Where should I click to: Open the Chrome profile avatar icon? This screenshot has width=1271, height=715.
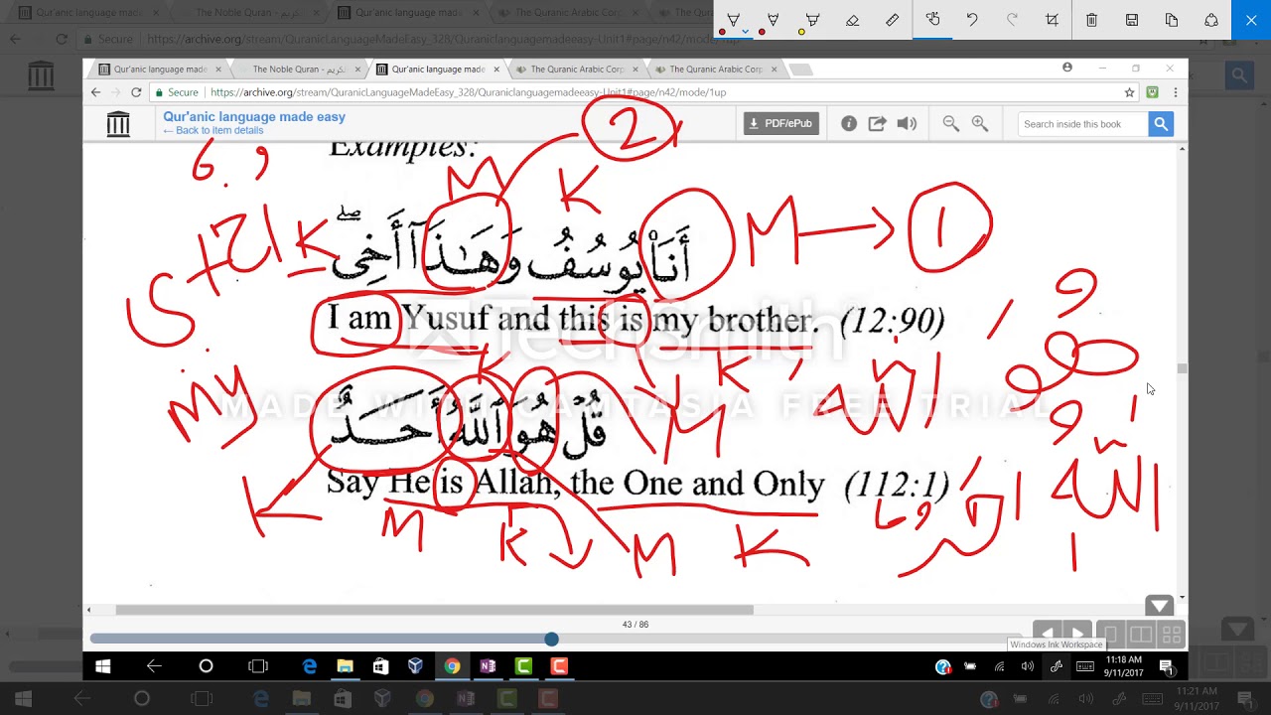coord(1067,68)
